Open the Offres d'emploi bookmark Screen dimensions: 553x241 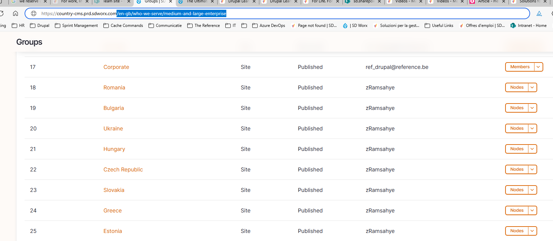(x=482, y=26)
